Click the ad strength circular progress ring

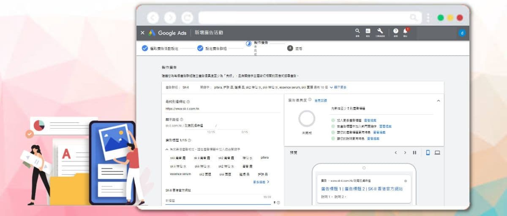307,119
